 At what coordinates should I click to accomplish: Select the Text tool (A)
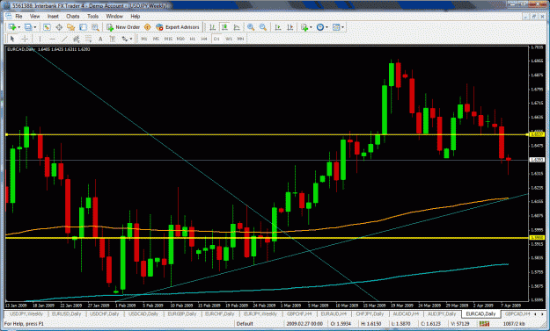point(100,39)
